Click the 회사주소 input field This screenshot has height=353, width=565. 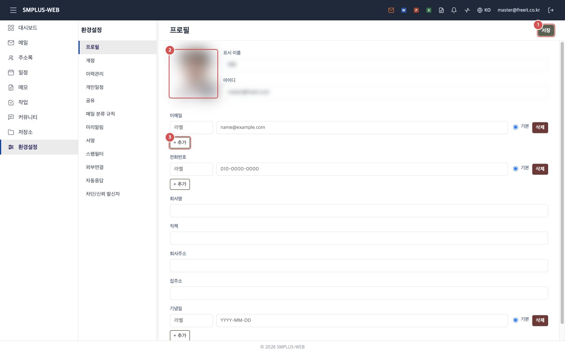point(359,266)
